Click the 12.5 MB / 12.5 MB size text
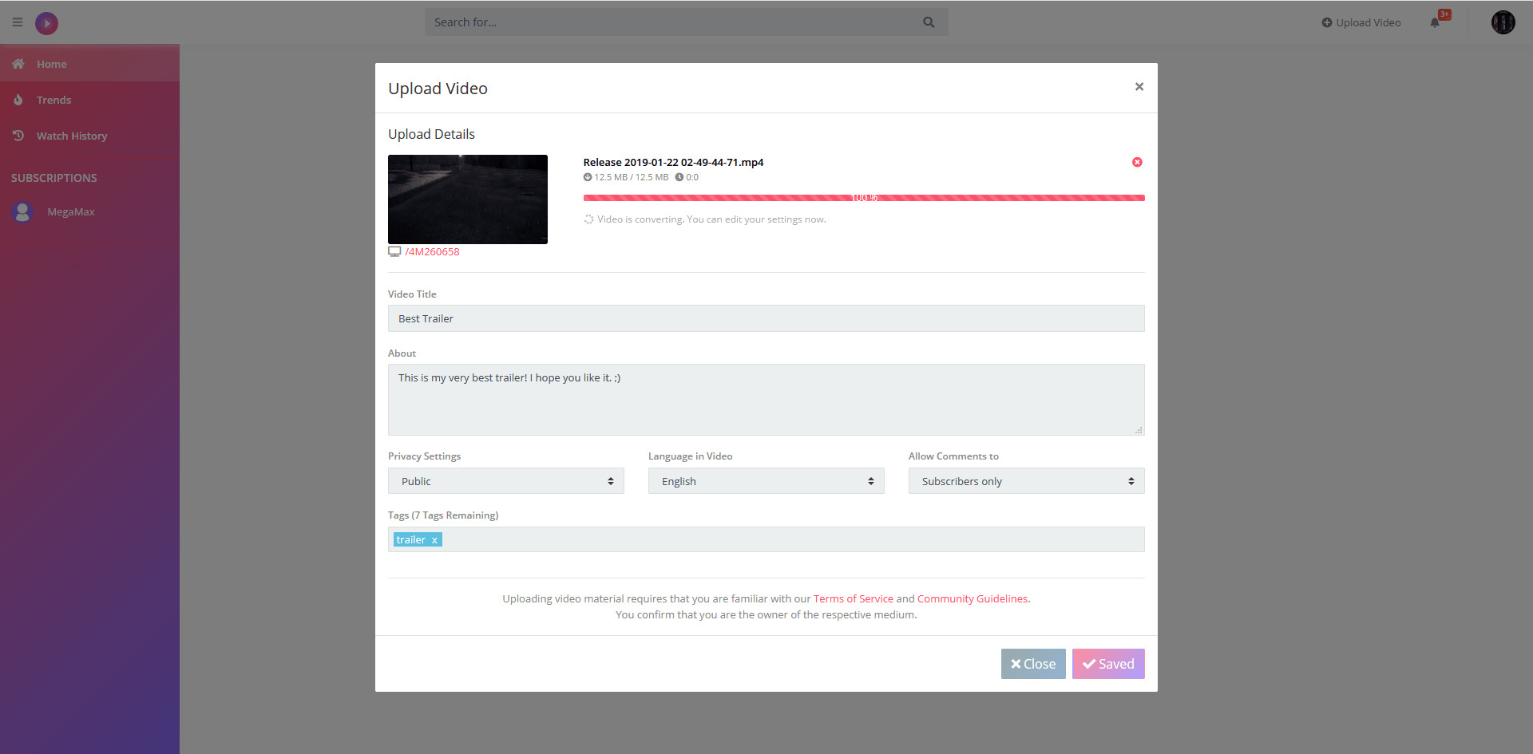 pyautogui.click(x=631, y=177)
